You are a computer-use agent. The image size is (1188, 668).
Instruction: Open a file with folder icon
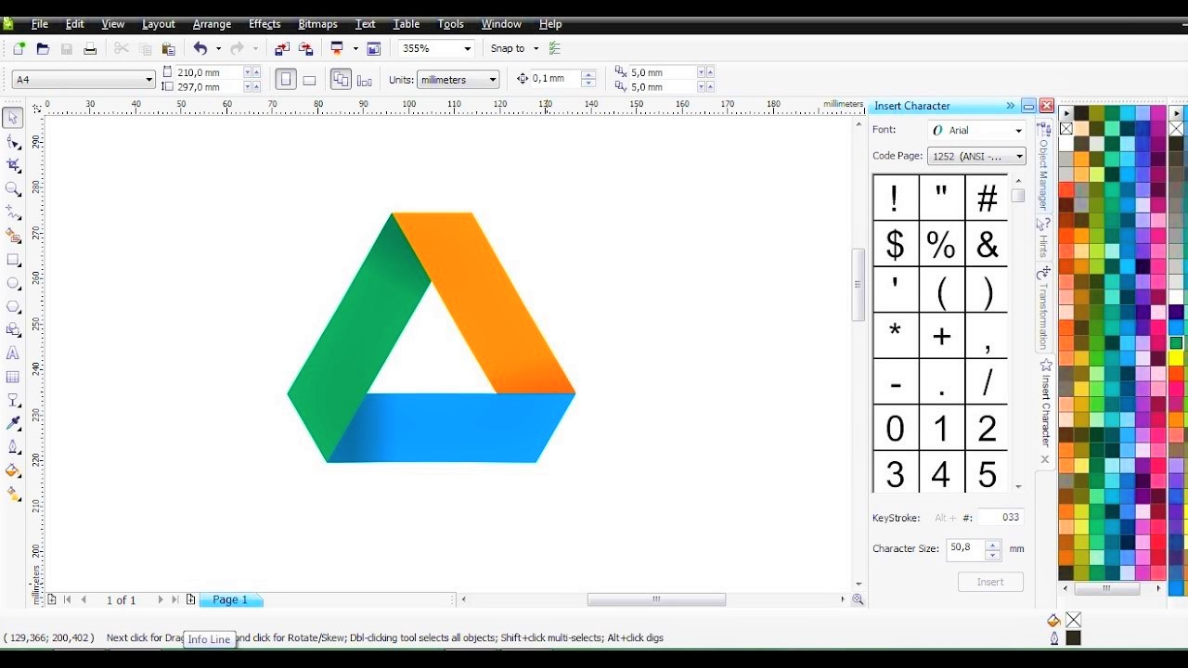43,48
